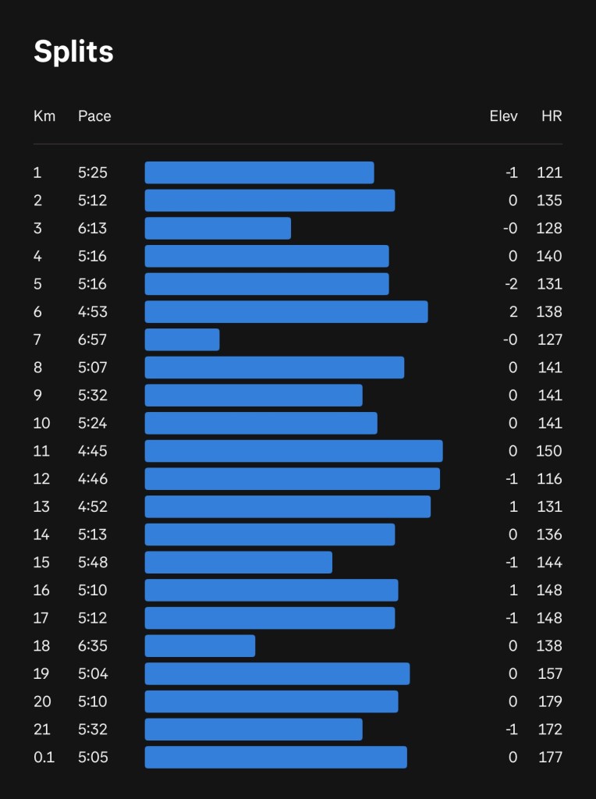
Task: Tap the 4:53 pace bar for kilometer 6
Action: (x=286, y=312)
